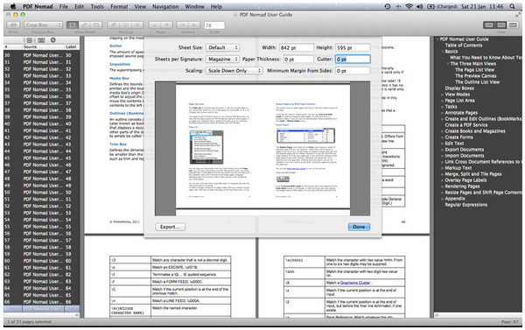Click the Paper Thickness input field

[297, 60]
